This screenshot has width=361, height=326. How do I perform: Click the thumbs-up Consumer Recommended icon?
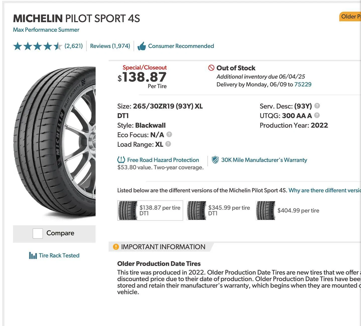point(142,46)
